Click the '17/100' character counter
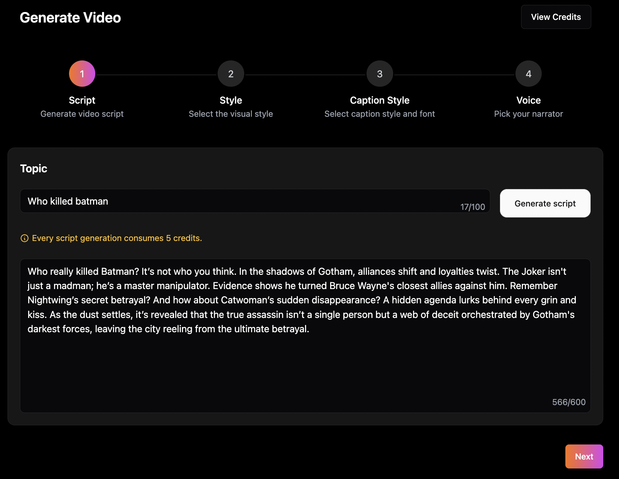619x479 pixels. point(473,207)
